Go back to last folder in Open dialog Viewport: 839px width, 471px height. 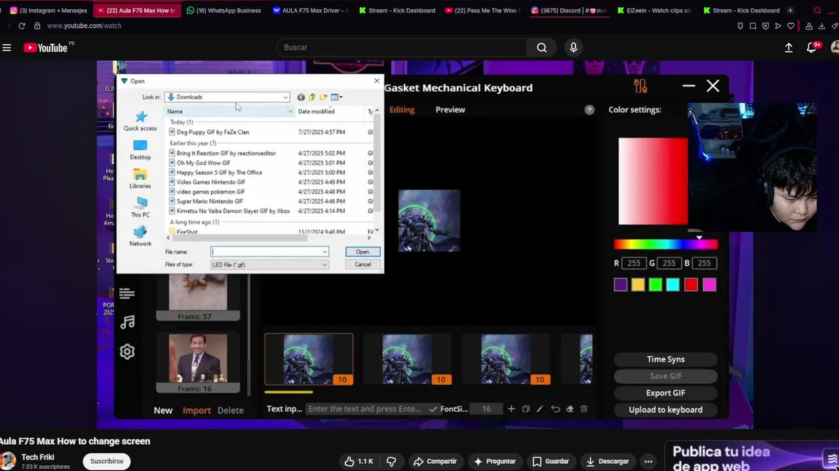(301, 97)
